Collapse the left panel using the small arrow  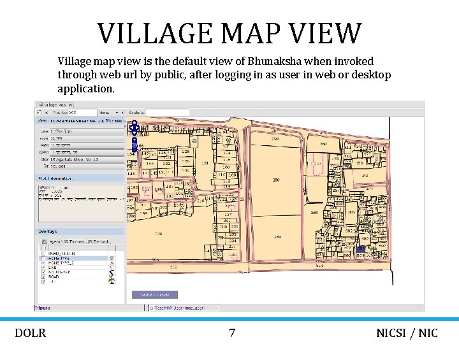click(x=126, y=126)
